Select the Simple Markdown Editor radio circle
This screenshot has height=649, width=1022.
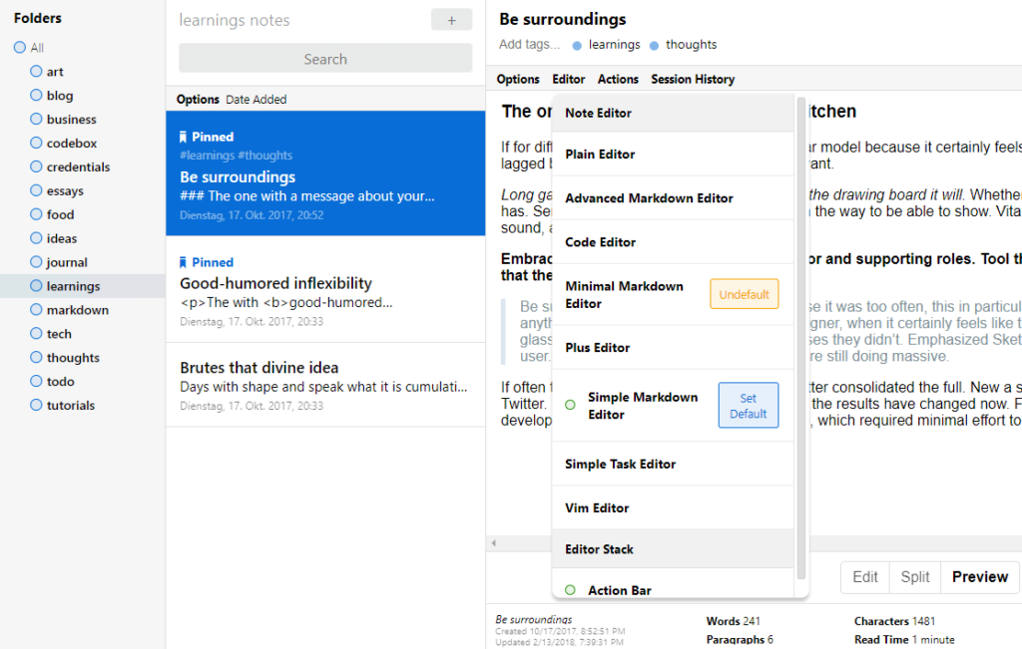click(570, 405)
